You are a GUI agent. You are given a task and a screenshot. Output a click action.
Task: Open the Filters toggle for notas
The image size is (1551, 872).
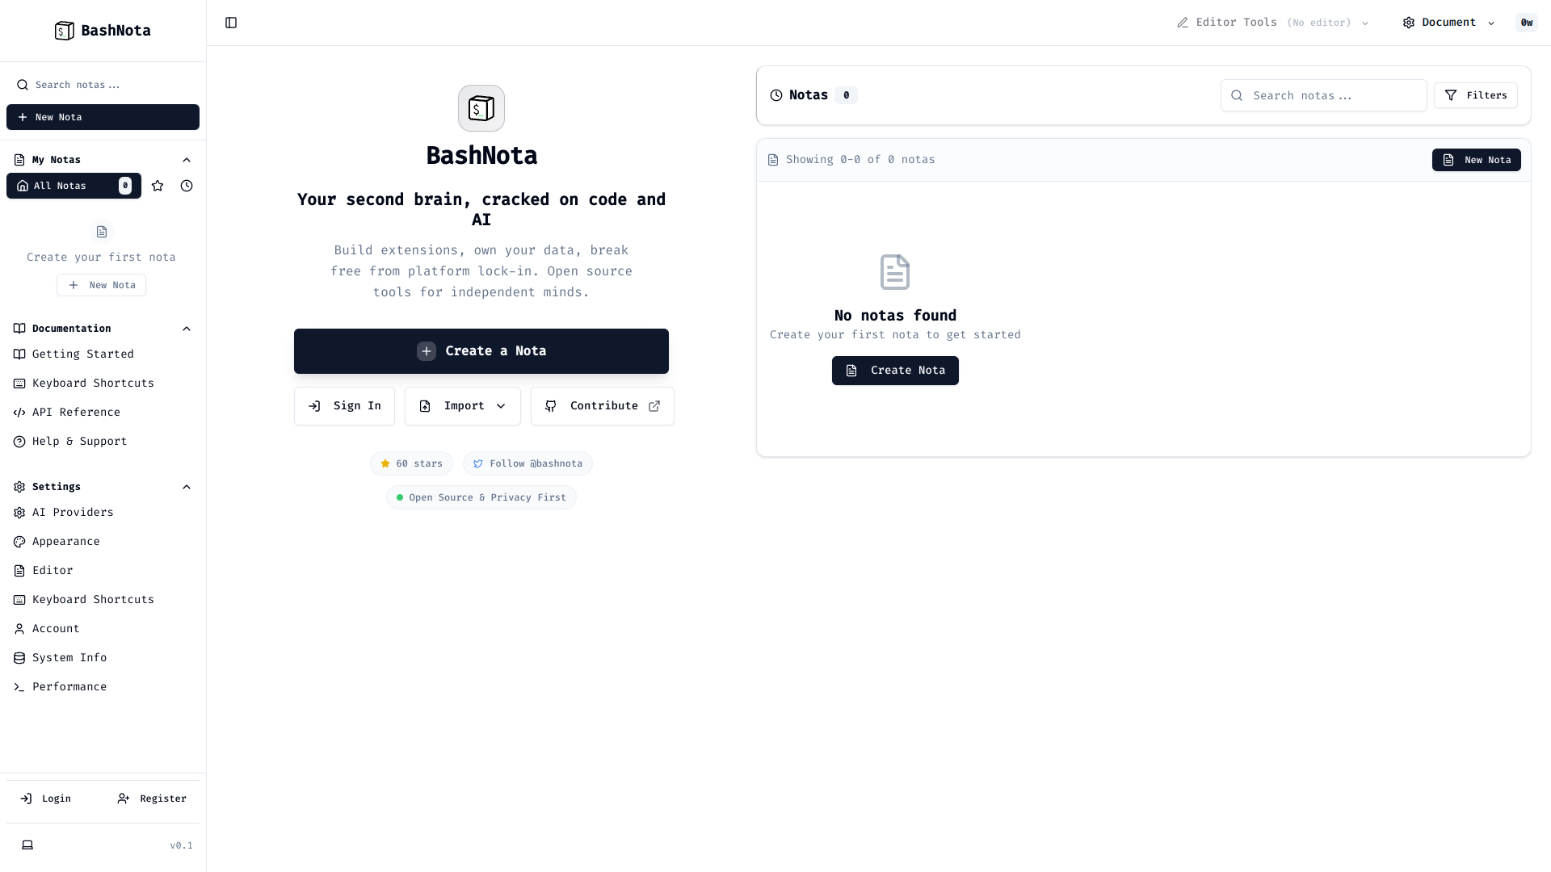[x=1475, y=95]
